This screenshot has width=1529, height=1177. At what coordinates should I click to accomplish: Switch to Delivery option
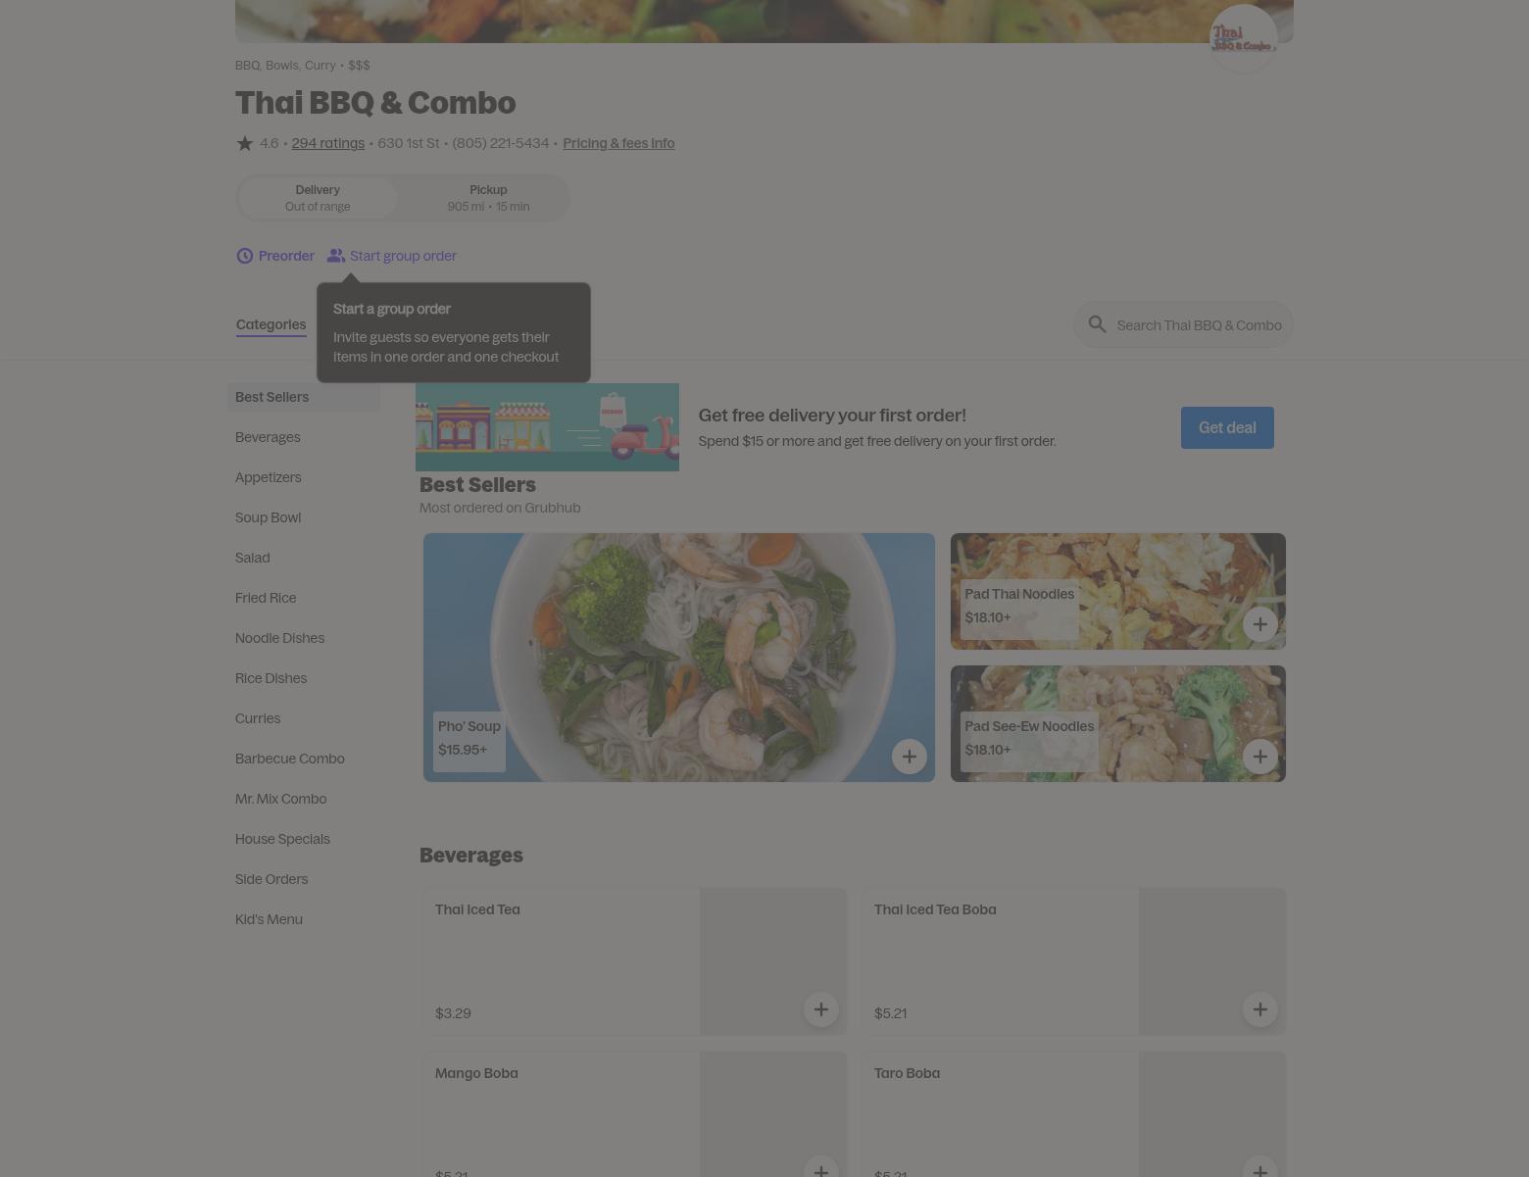click(x=318, y=198)
